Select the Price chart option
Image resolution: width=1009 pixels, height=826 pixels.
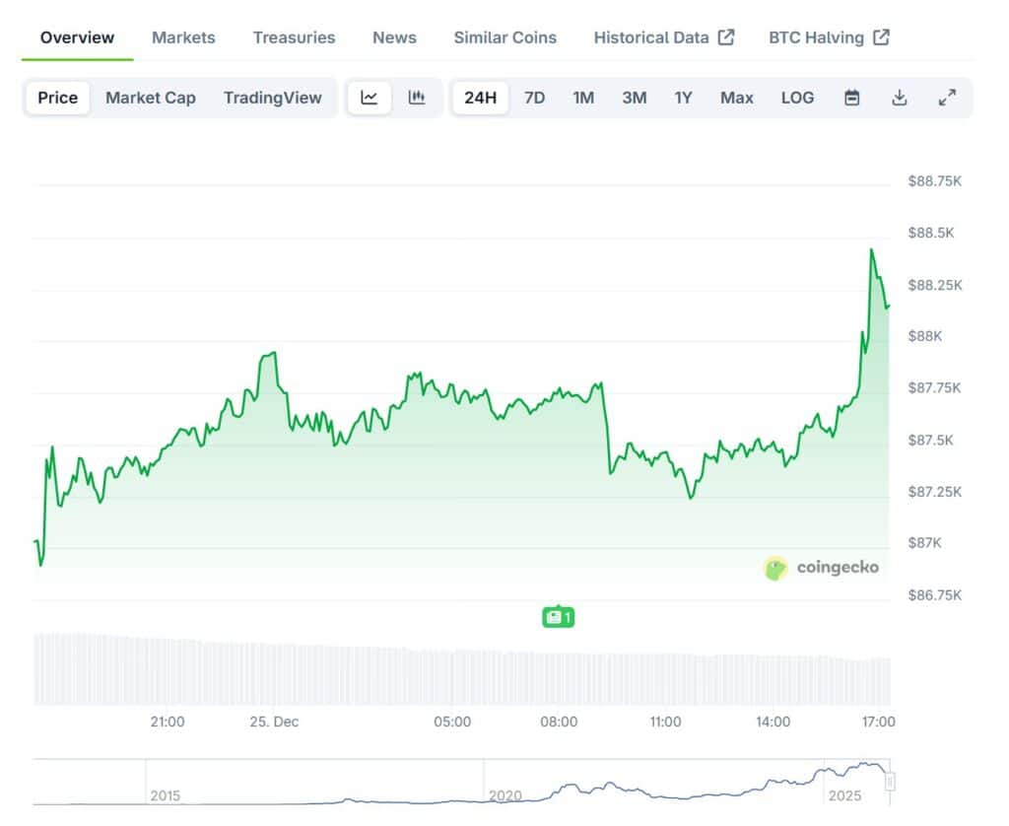58,98
